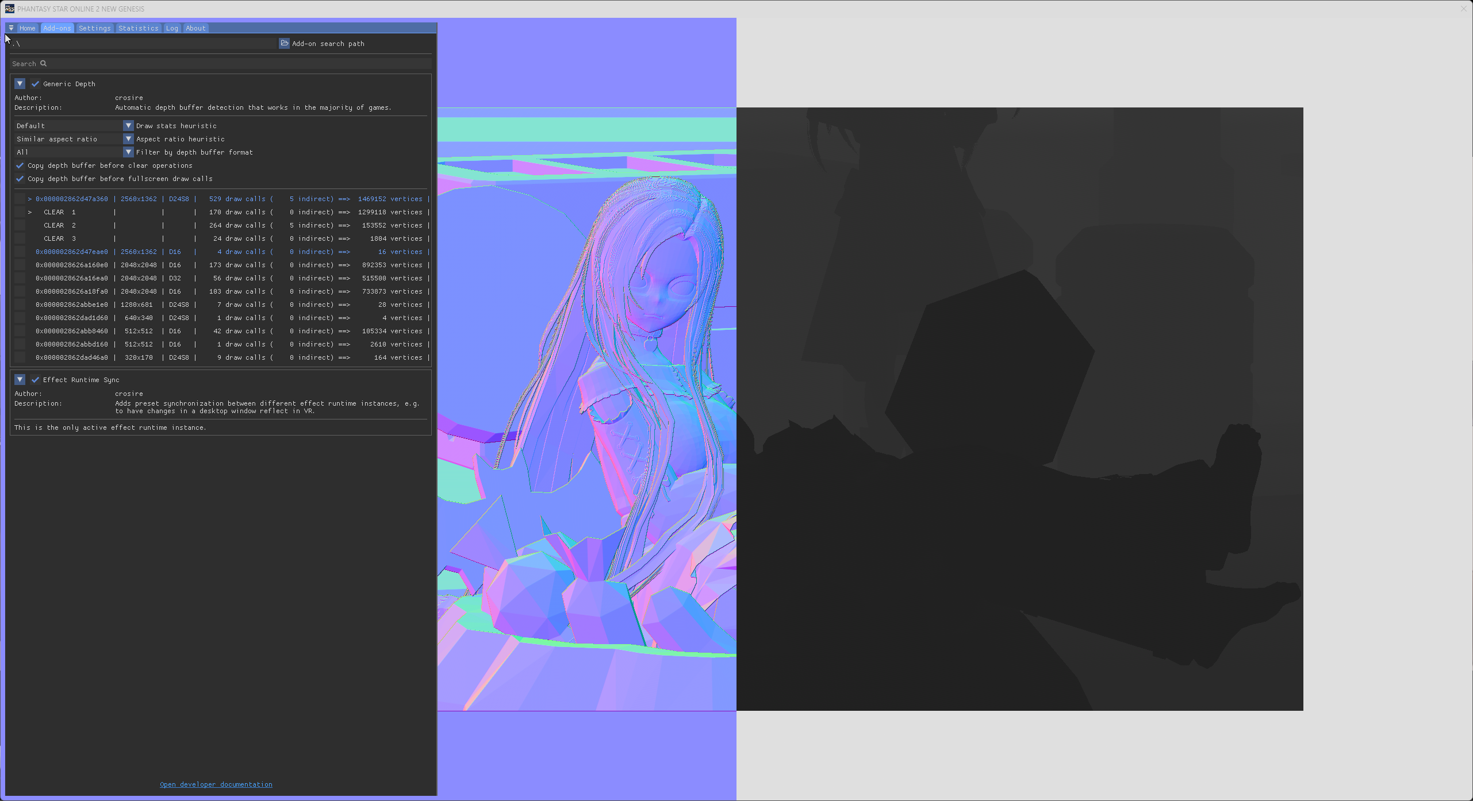Click the game icon in window title bar
The height and width of the screenshot is (801, 1473).
point(9,9)
